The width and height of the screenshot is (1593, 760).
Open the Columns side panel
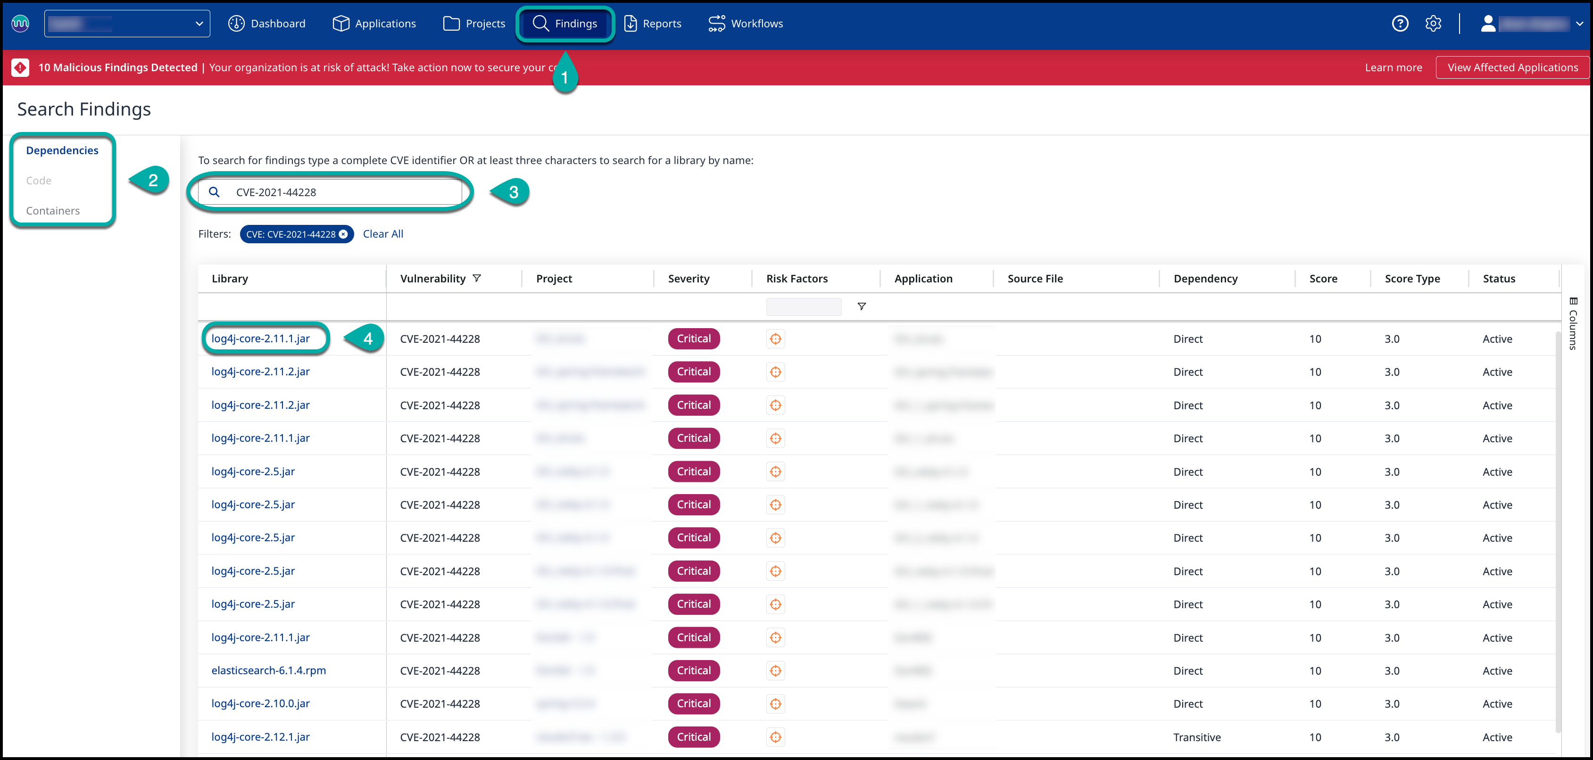[1573, 323]
